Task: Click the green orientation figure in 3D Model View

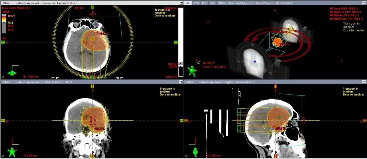Action: [191, 70]
